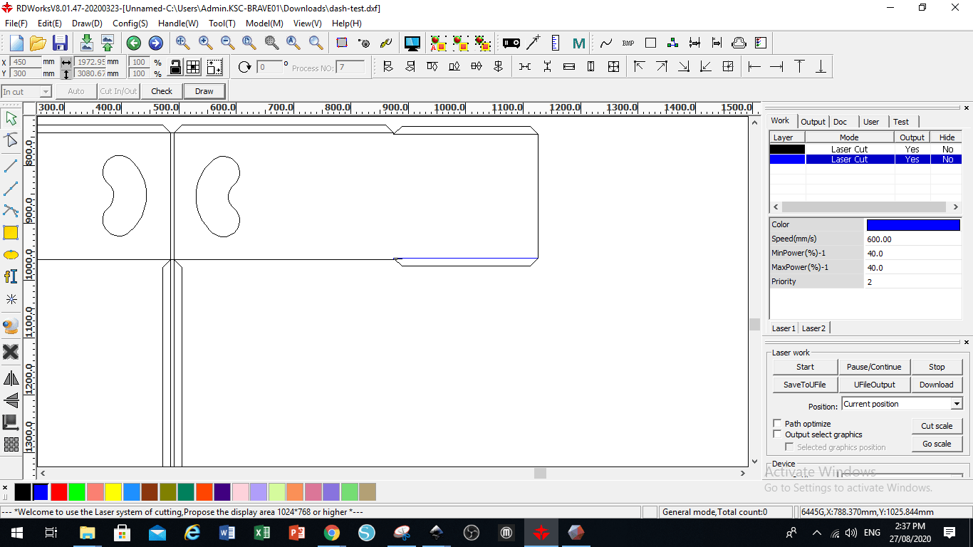Screen dimensions: 973x547
Task: Click the Download button
Action: [x=937, y=385]
